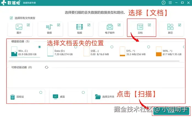Screen dimensions: 192x117
Task: Click the Recycle Bin (回收站) trash icon
Action: point(13,97)
